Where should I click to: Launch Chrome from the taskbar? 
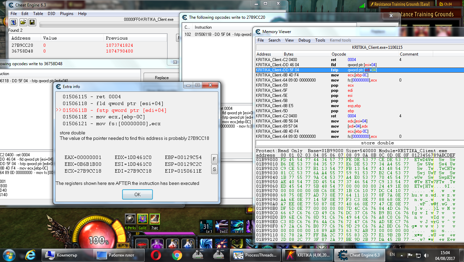pyautogui.click(x=177, y=255)
